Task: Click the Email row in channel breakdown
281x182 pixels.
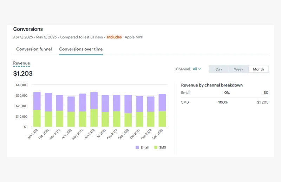Action: [x=225, y=92]
